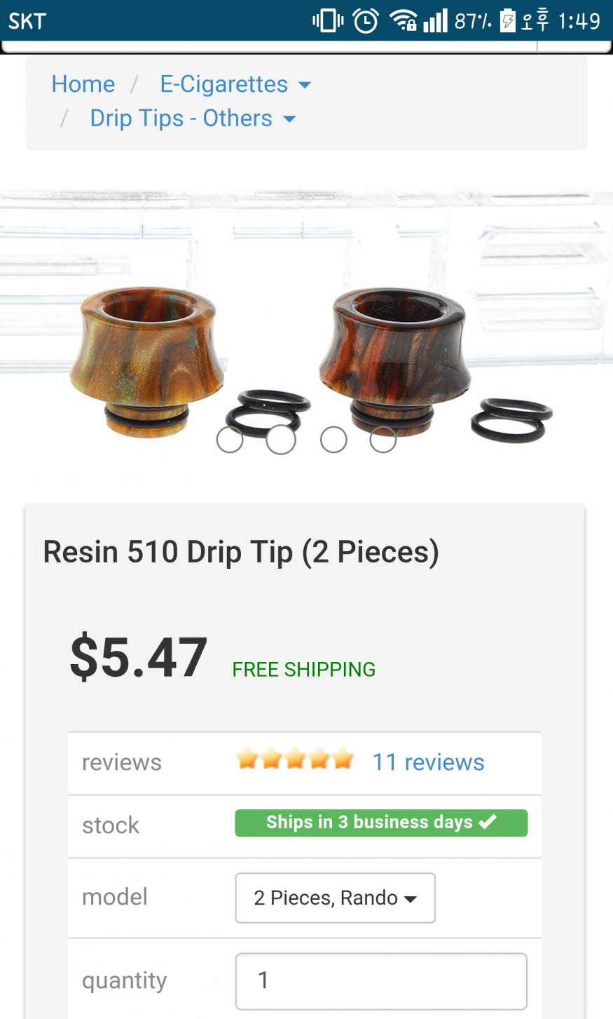Tap the alarm clock status icon
This screenshot has width=613, height=1019.
[366, 20]
